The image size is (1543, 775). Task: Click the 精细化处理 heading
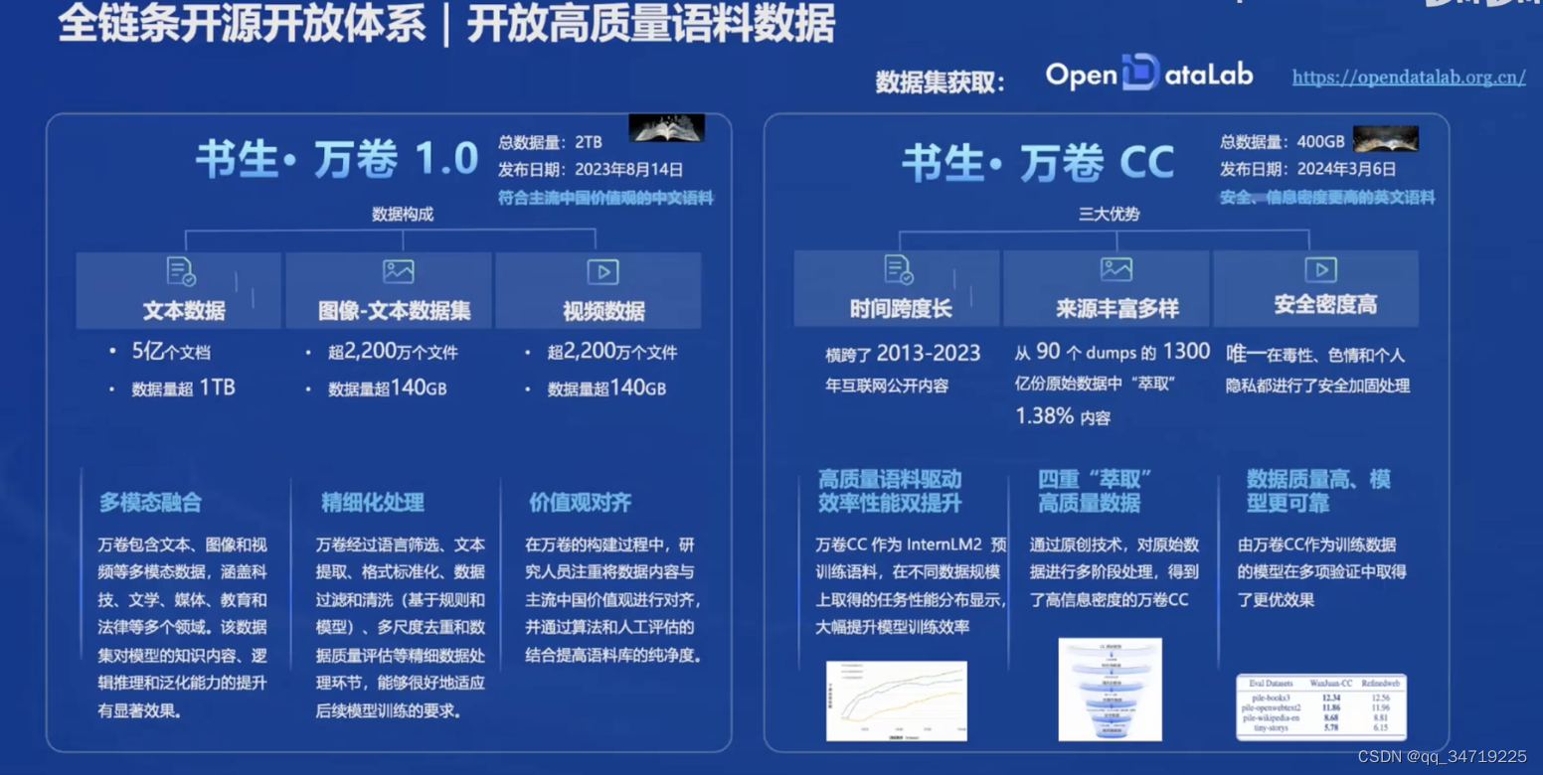[373, 503]
